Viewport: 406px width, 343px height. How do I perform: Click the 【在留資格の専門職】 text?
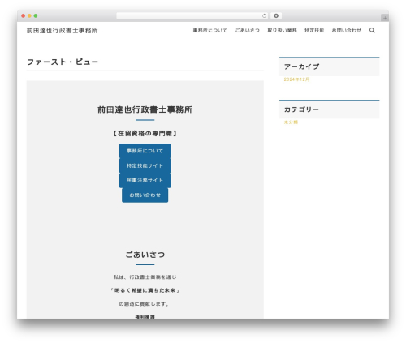coord(145,134)
